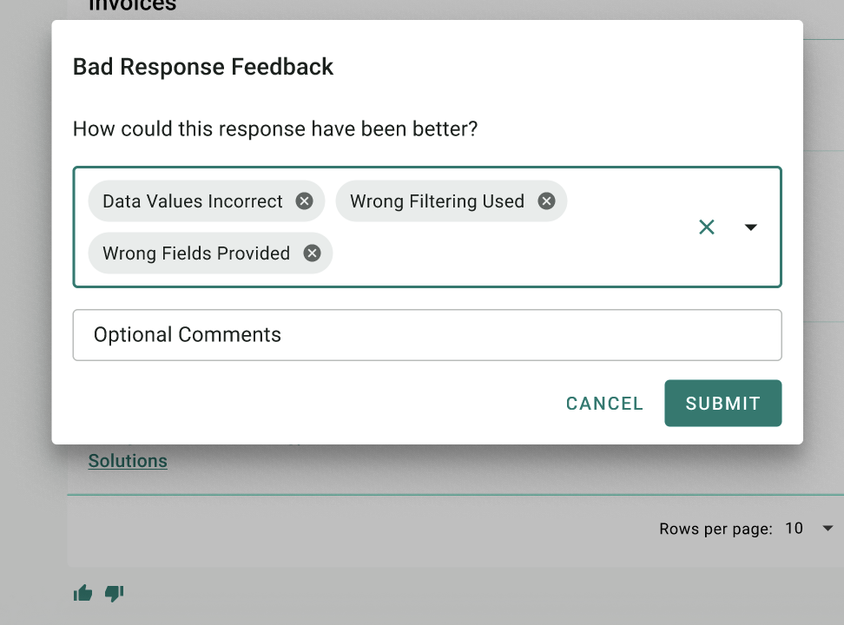This screenshot has width=844, height=625.
Task: Remove the Wrong Filtering Used chip
Action: 546,201
